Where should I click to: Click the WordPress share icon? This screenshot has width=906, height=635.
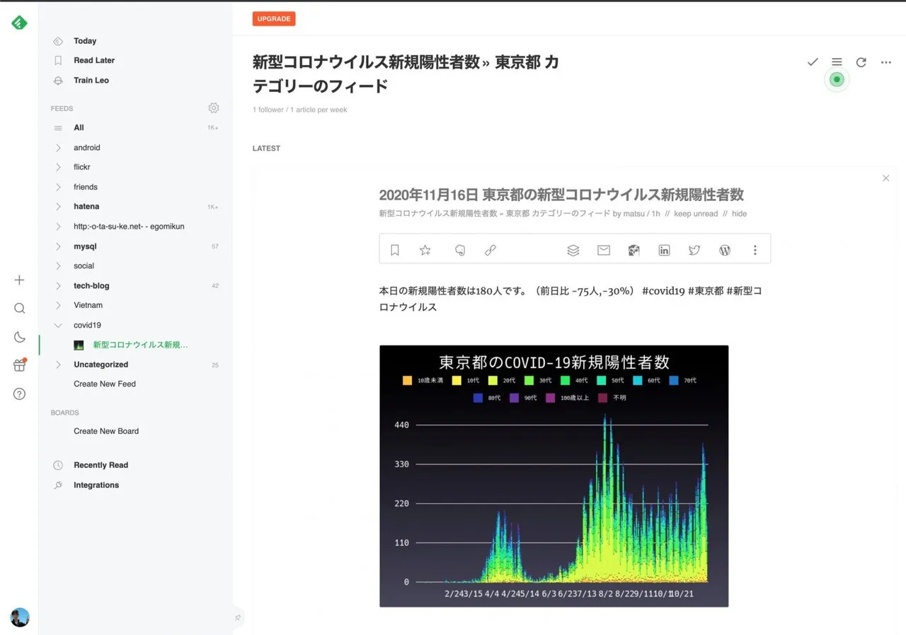[724, 250]
